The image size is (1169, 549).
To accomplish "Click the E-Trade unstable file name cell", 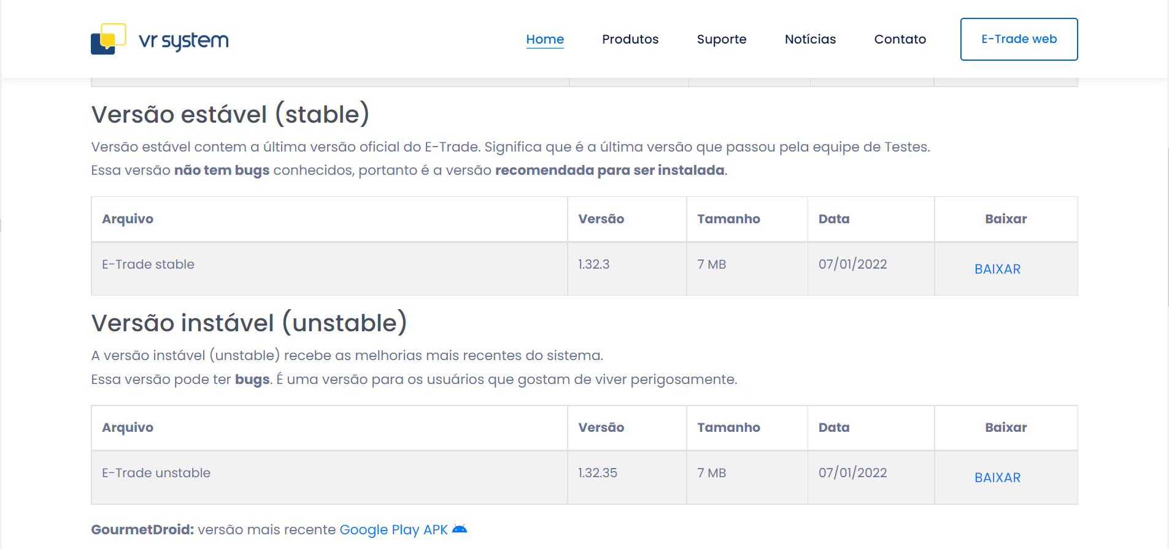I will point(156,473).
